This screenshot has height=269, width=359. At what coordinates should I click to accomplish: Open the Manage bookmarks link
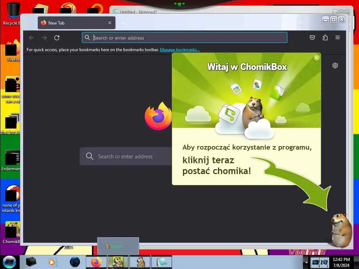(x=180, y=50)
